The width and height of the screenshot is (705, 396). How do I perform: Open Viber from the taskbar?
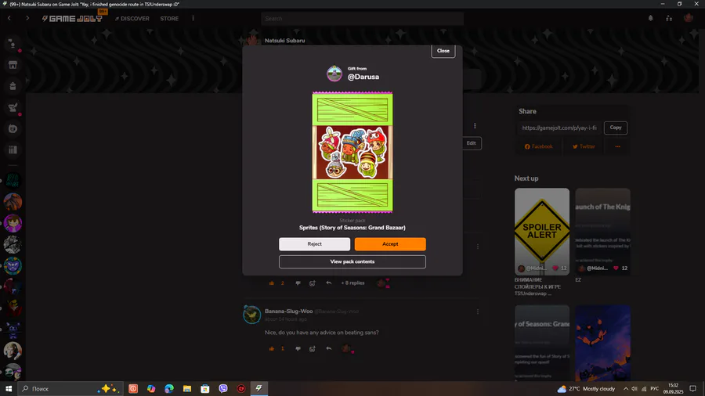tap(223, 388)
